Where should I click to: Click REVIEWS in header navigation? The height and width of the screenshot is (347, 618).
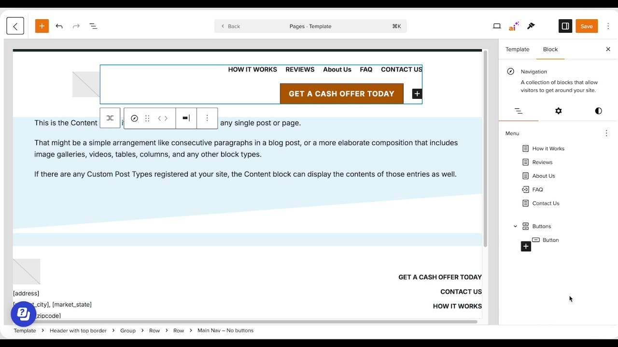300,69
